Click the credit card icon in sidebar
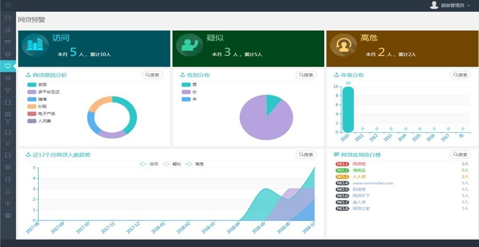479x247 pixels. [x=8, y=42]
